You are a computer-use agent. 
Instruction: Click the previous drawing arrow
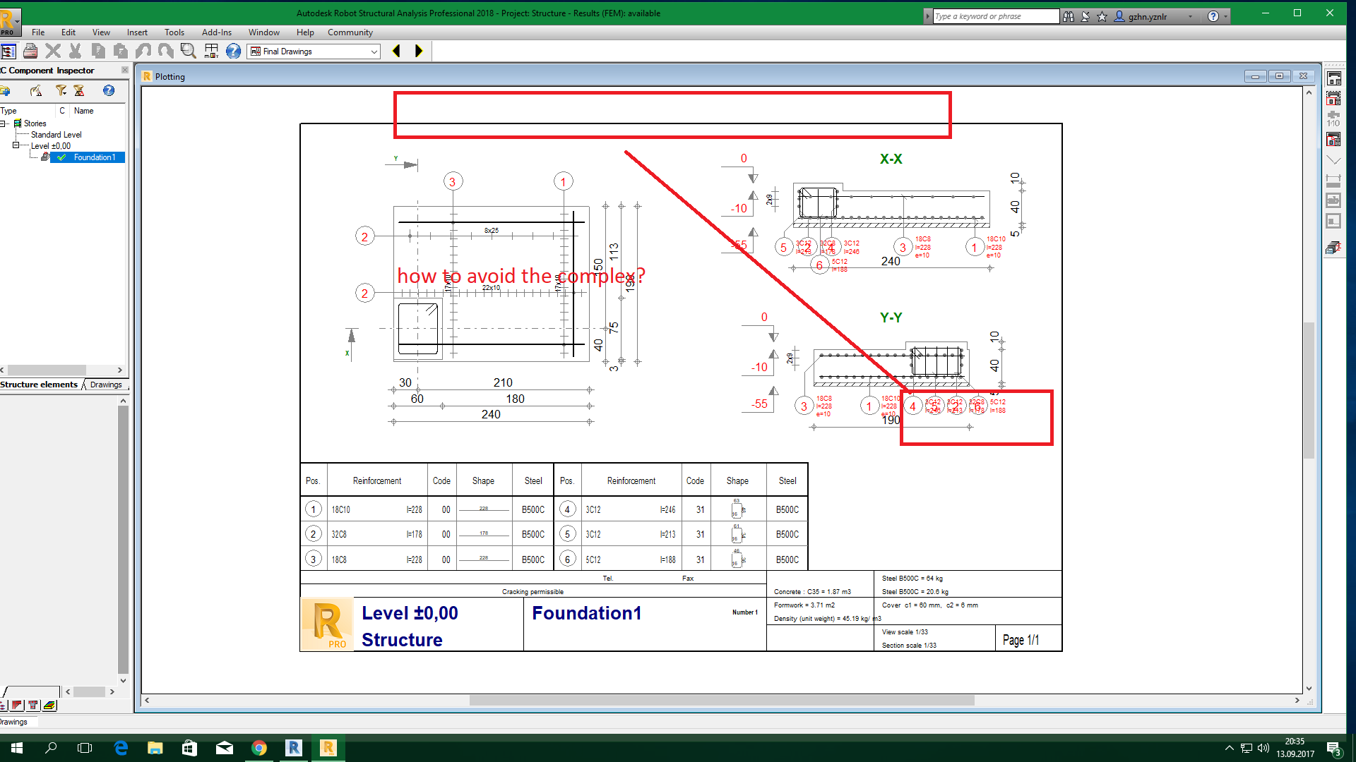pos(396,51)
